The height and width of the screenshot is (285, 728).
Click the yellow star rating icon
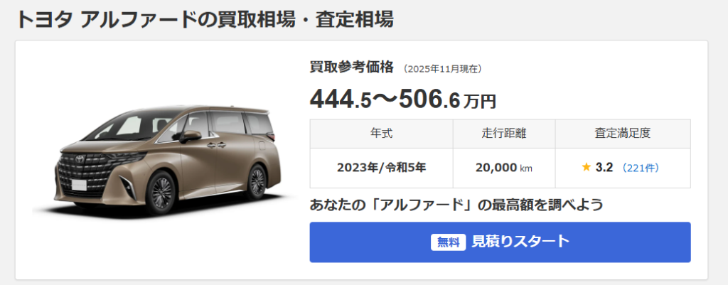586,168
